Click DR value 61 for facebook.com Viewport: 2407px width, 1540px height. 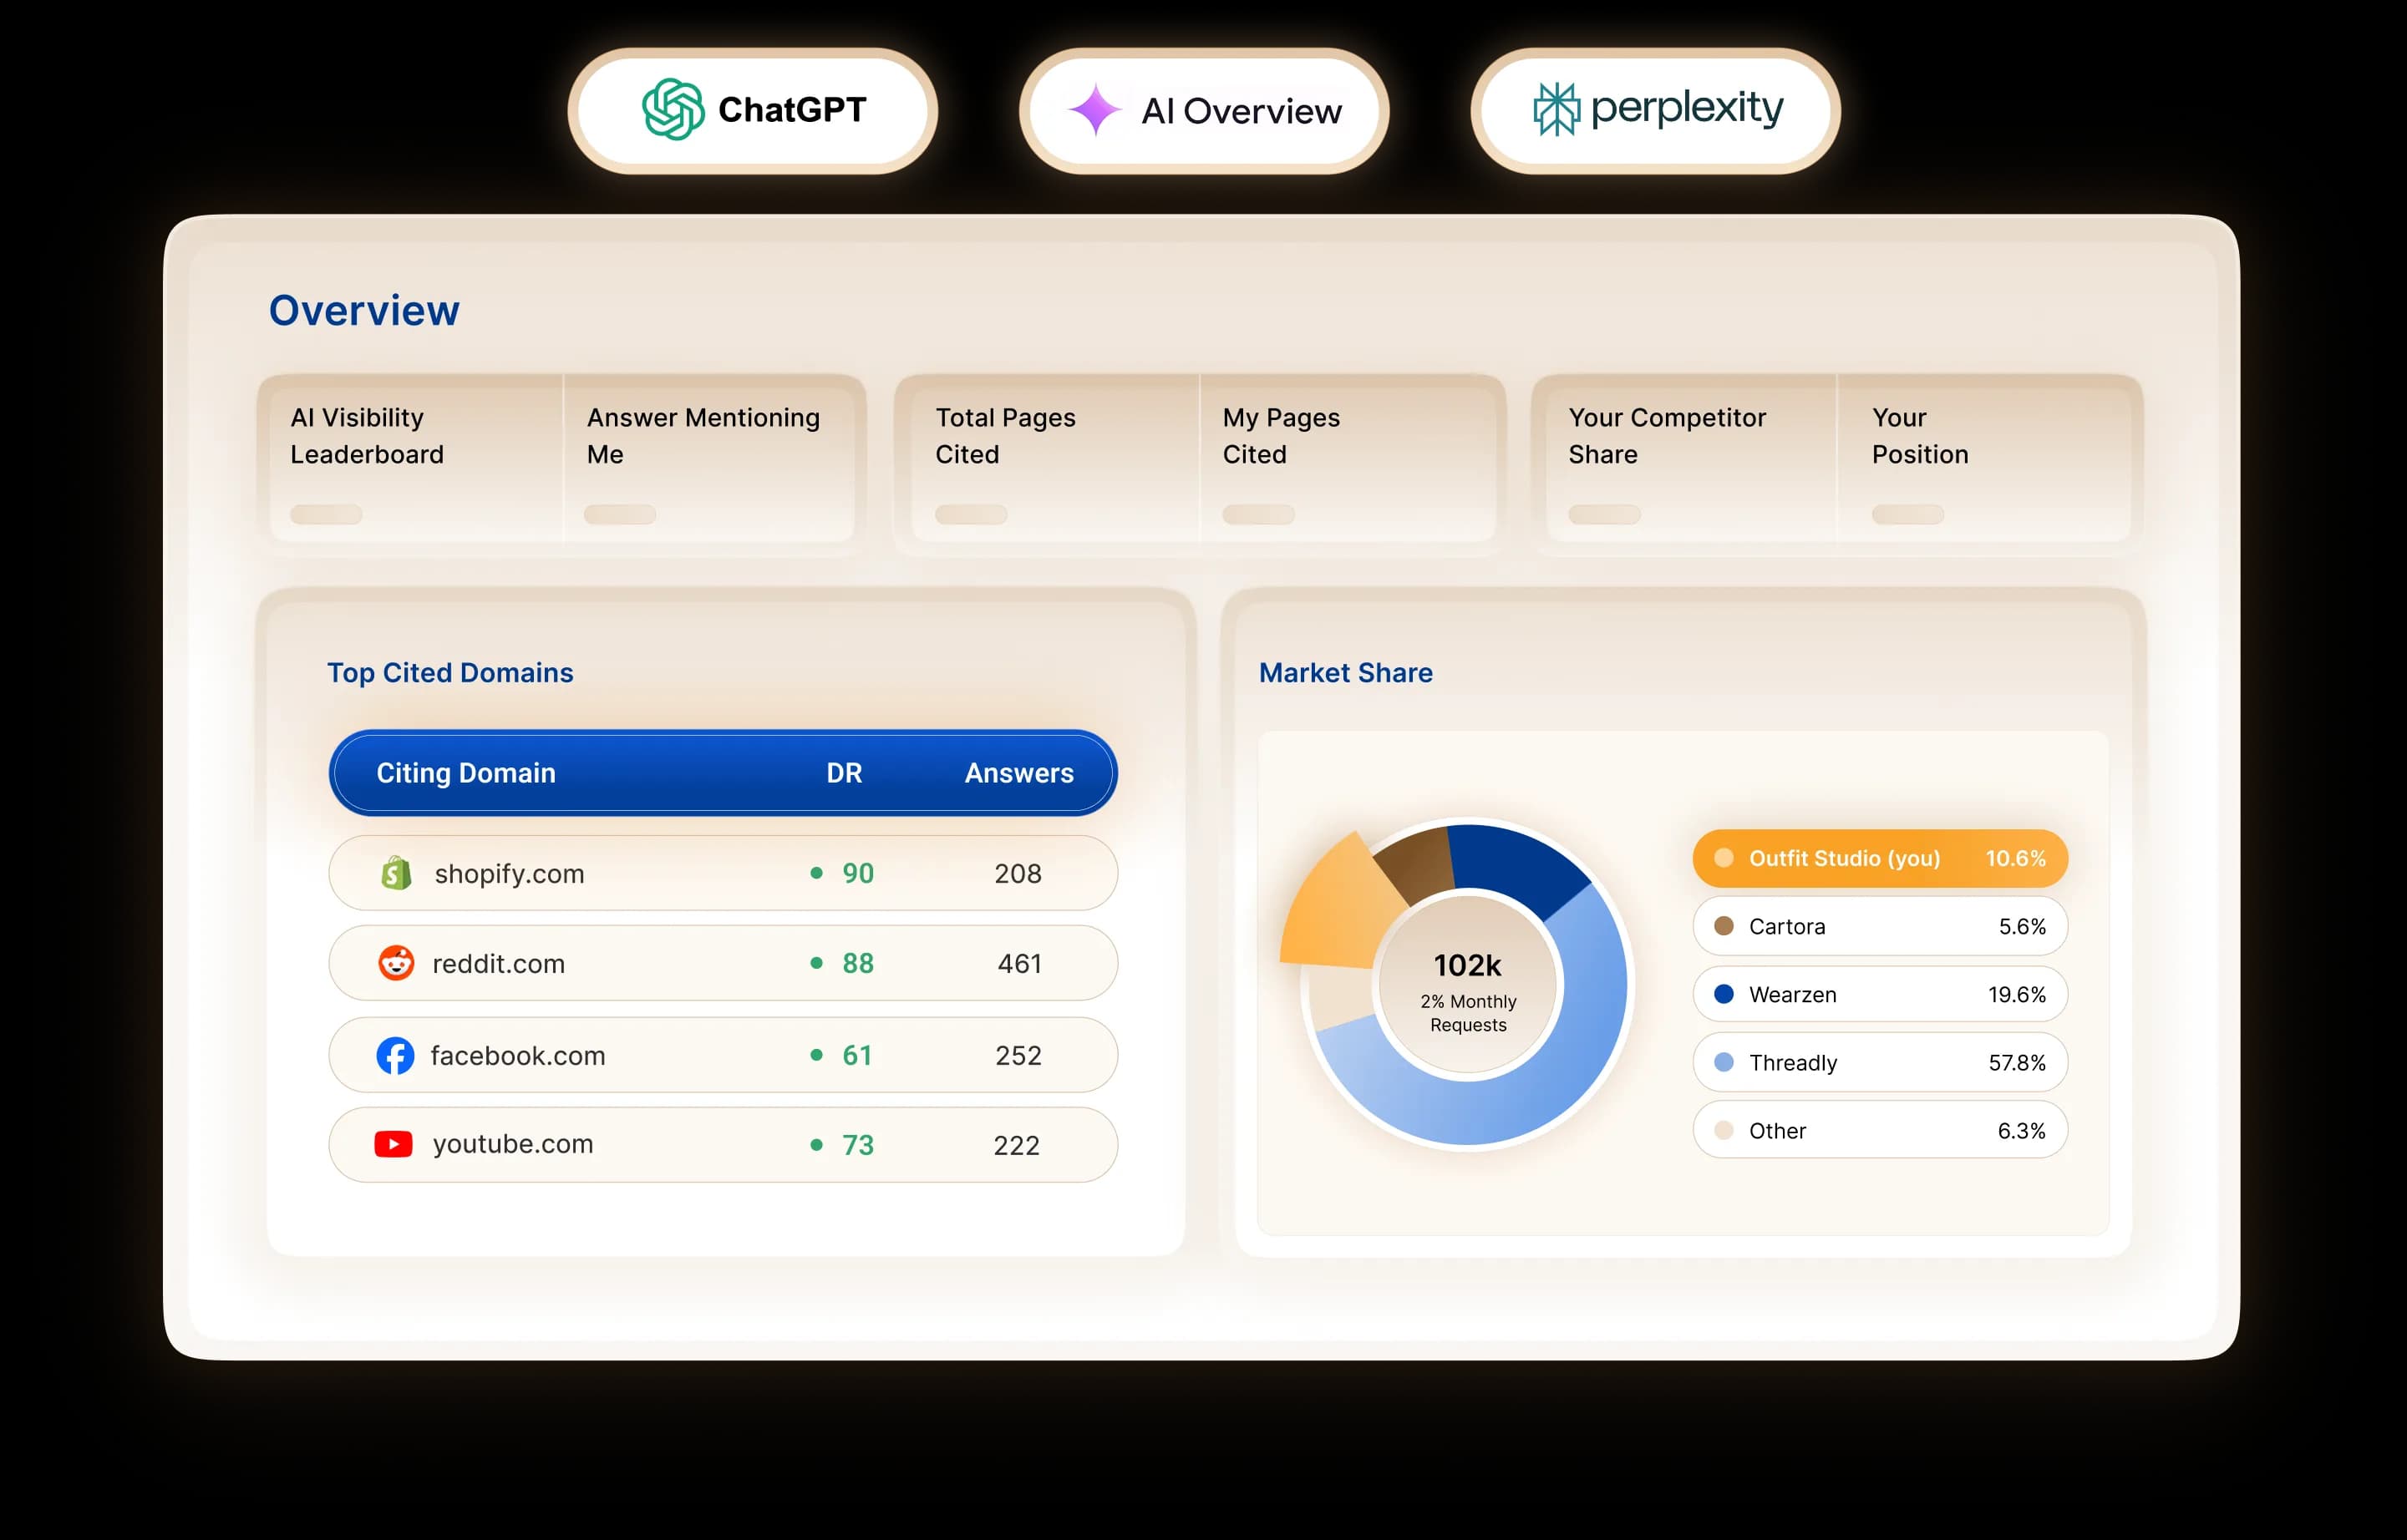857,1055
